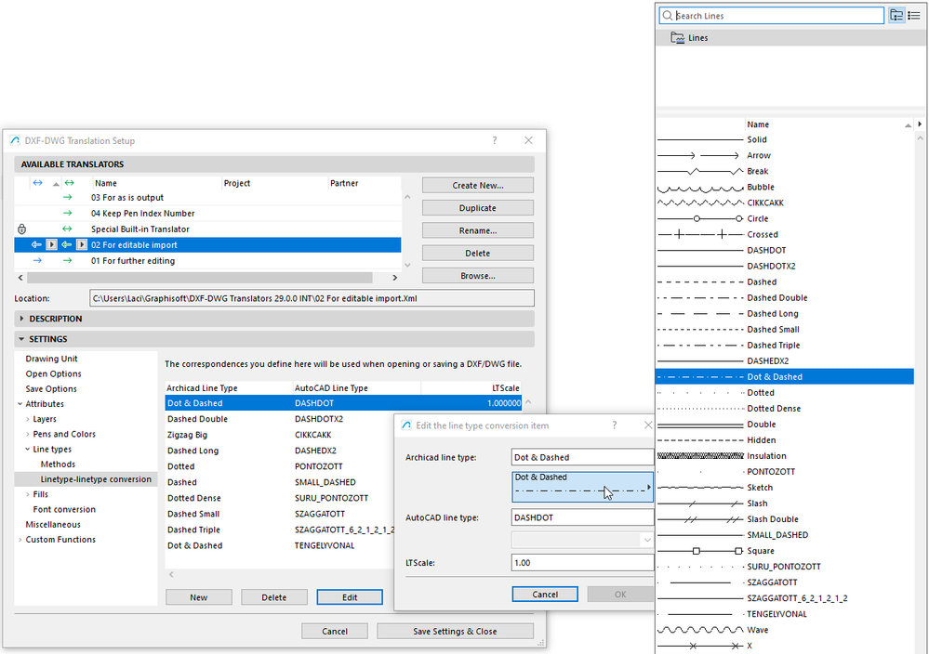Screen dimensions: 929x654
Task: Select the Circle line type preview
Action: [699, 218]
